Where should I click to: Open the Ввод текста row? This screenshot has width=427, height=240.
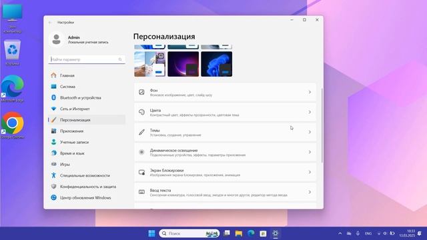226,192
